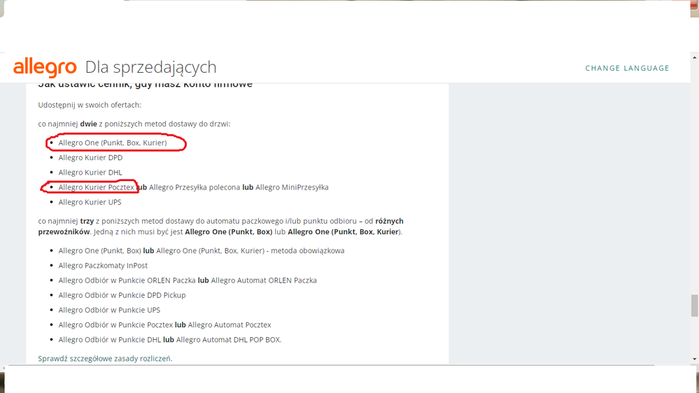The height and width of the screenshot is (393, 699).
Task: Click Allegro Automat ORLEN Paczka text
Action: [x=264, y=280]
